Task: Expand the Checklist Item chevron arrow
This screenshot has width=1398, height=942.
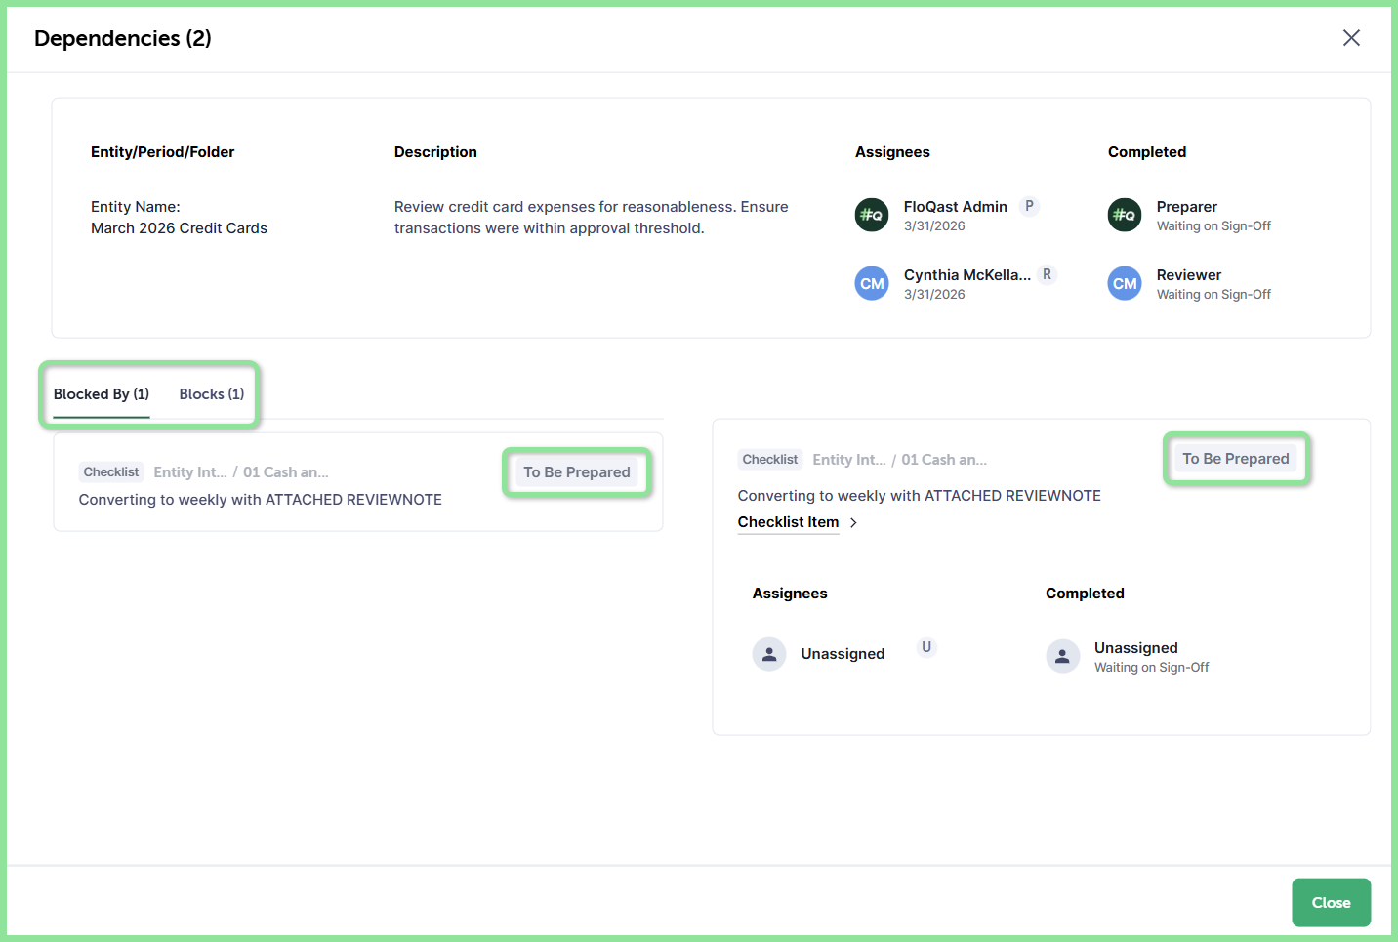Action: coord(853,523)
